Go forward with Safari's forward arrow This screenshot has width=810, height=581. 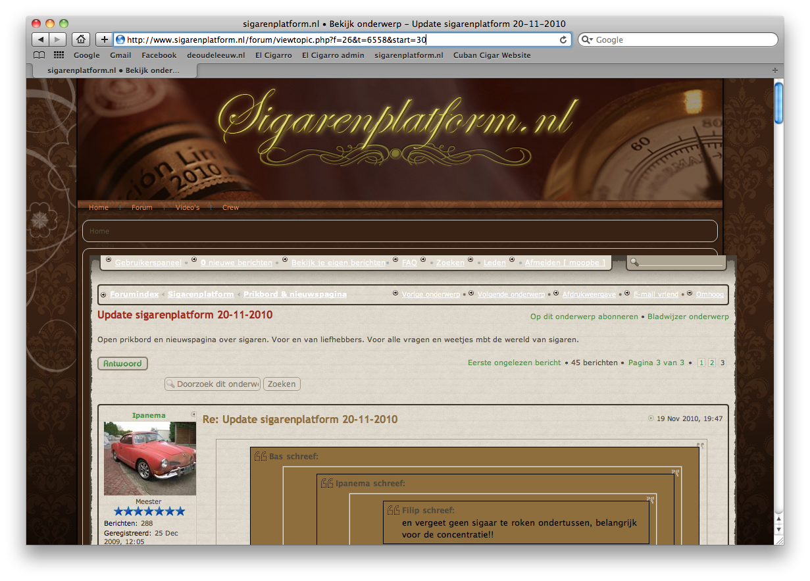(x=58, y=39)
